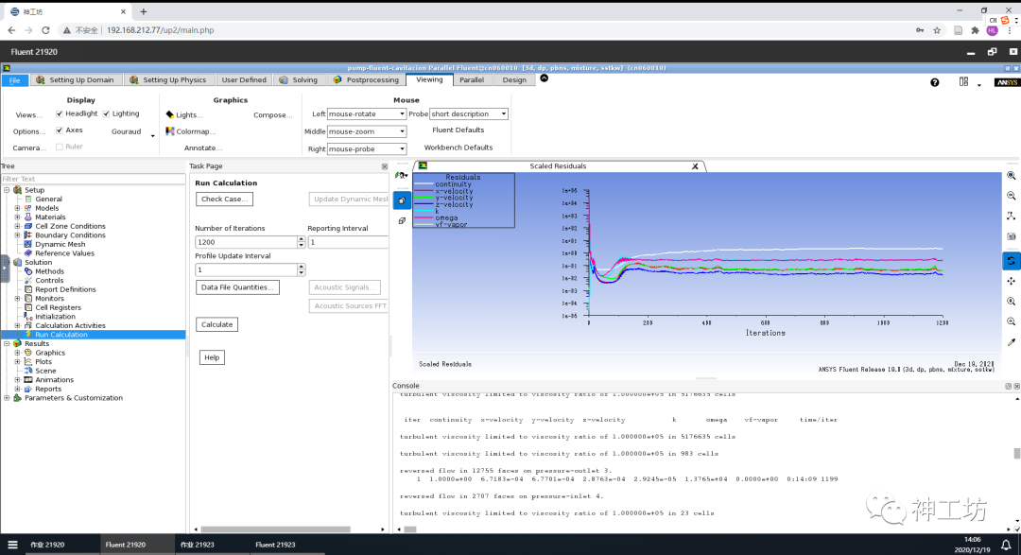Viewport: 1021px width, 555px height.
Task: Select the pan (four-arrow) tool icon
Action: click(x=1011, y=281)
